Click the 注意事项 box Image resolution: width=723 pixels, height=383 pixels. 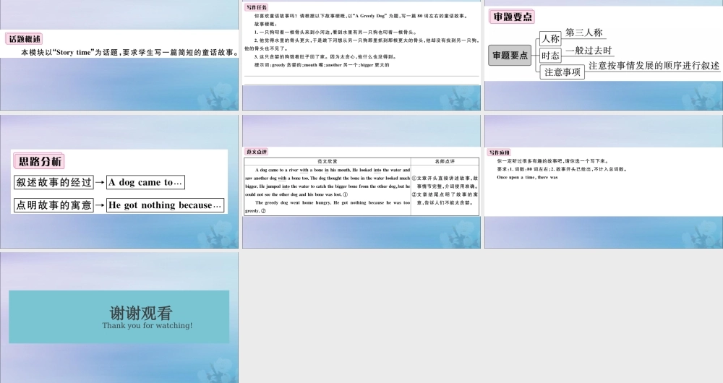(562, 72)
